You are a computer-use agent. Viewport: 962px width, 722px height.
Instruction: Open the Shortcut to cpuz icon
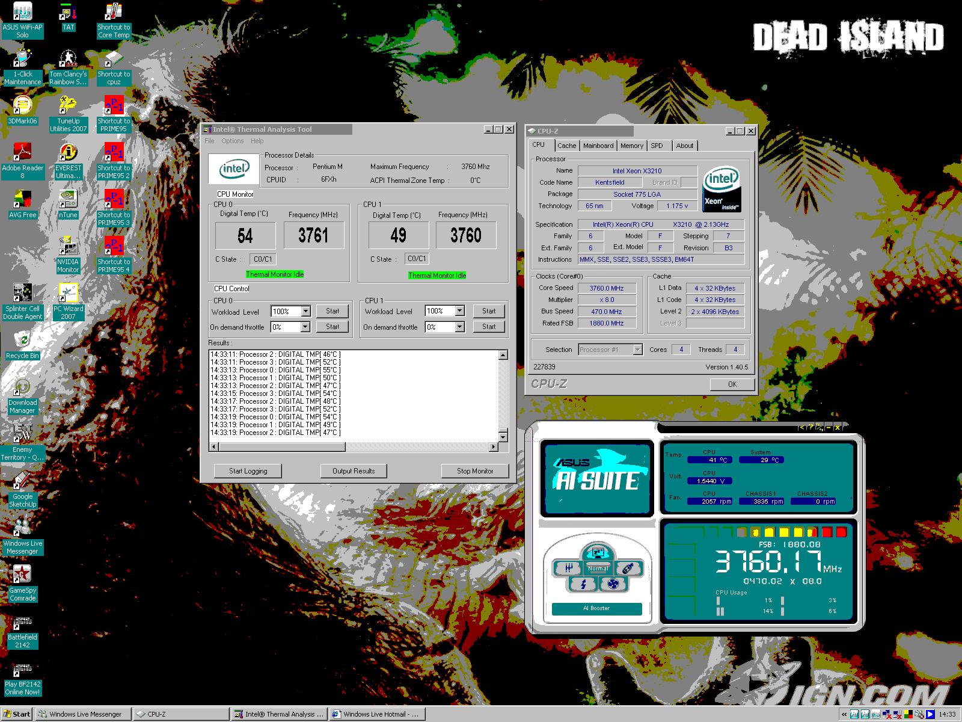(x=114, y=67)
